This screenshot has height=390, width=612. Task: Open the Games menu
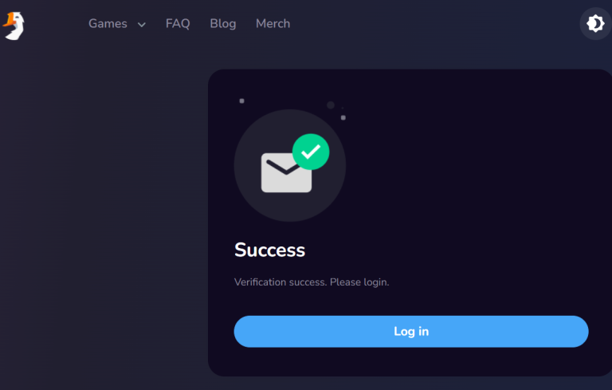click(108, 24)
